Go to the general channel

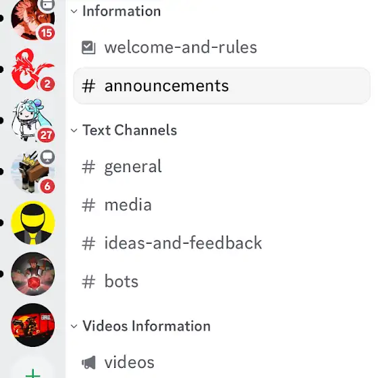(x=221, y=166)
